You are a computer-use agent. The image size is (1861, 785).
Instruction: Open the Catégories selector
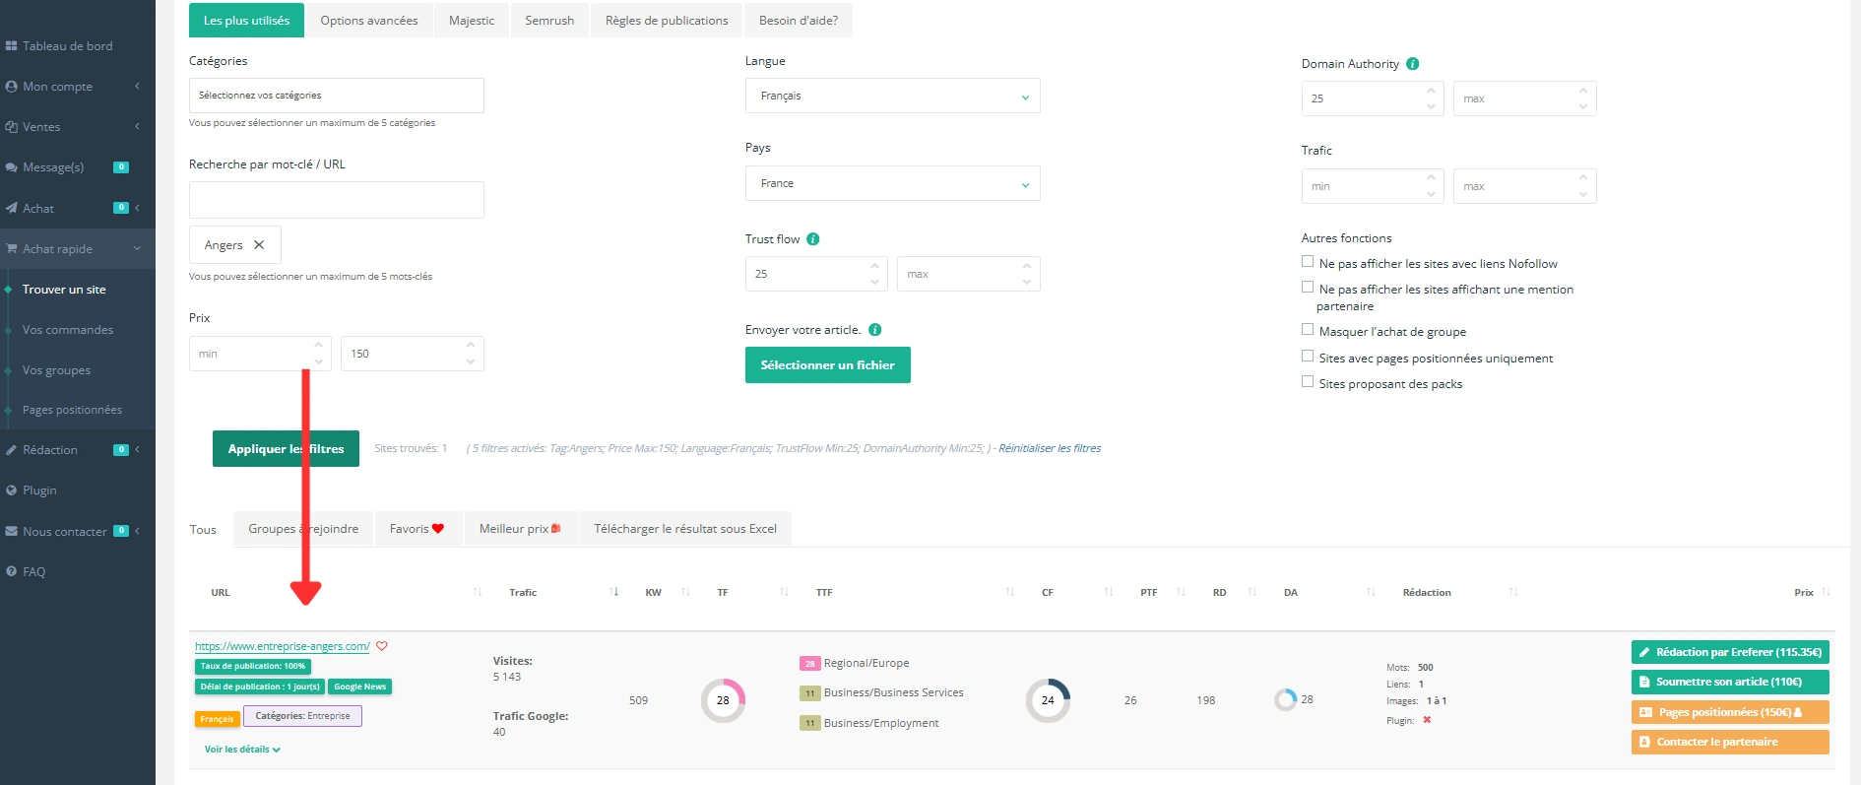click(337, 96)
